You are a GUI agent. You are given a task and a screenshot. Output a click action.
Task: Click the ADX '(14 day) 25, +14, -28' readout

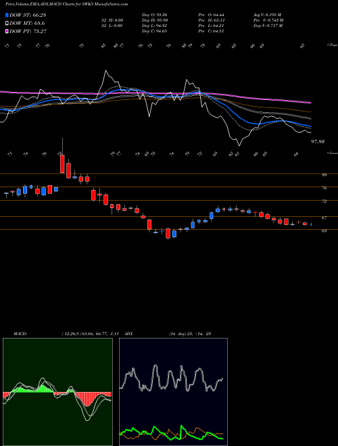pos(189,333)
